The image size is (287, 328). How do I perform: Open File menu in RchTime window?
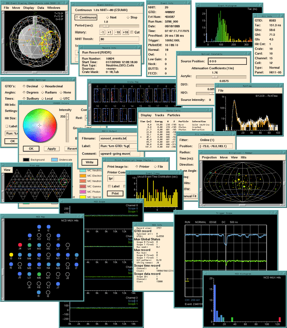221,91
